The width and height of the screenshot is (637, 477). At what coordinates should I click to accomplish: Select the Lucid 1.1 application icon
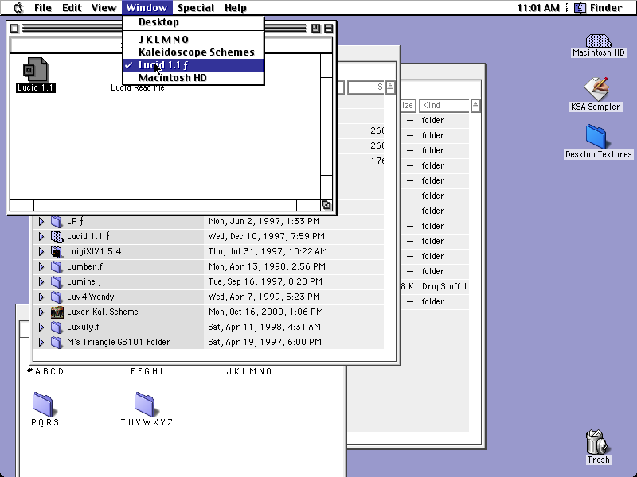(36, 69)
